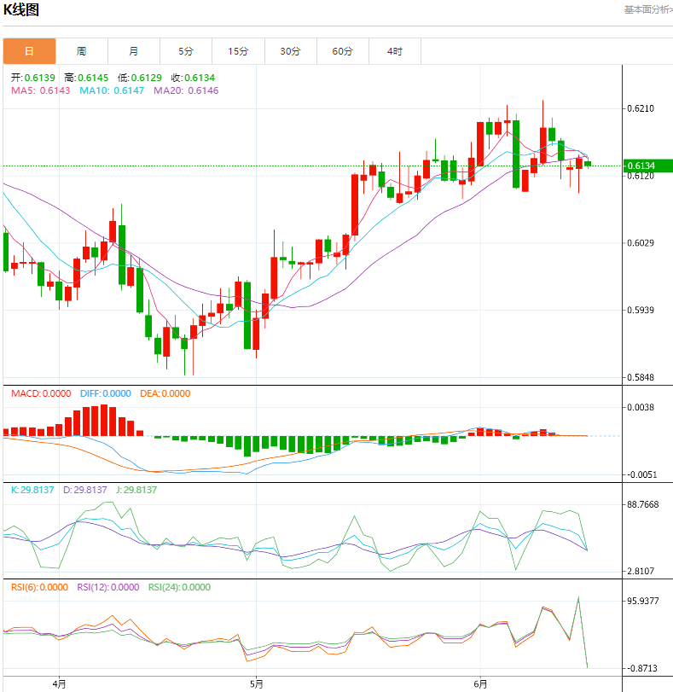673x692 pixels.
Task: Open the 4时 four-hour tab
Action: 394,51
